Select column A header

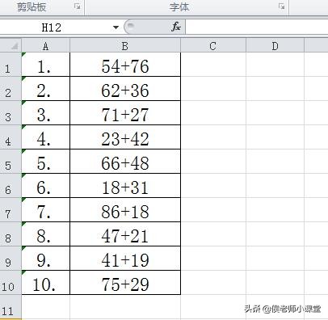(46, 45)
